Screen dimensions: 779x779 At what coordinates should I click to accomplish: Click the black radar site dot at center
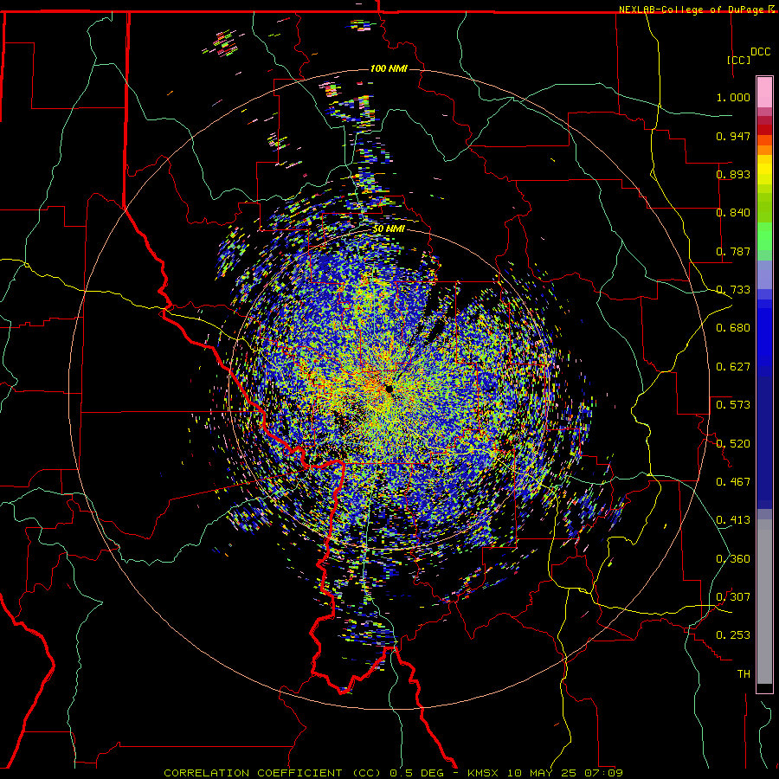(x=389, y=389)
